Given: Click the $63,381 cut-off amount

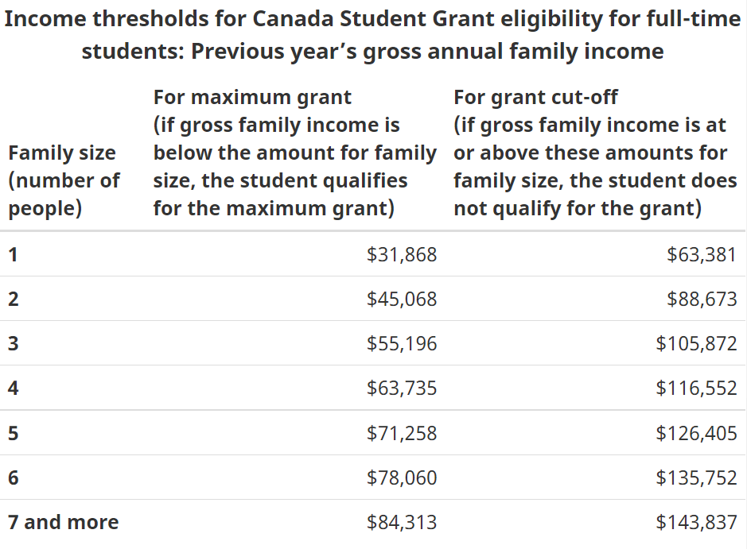Looking at the screenshot, I should point(702,255).
